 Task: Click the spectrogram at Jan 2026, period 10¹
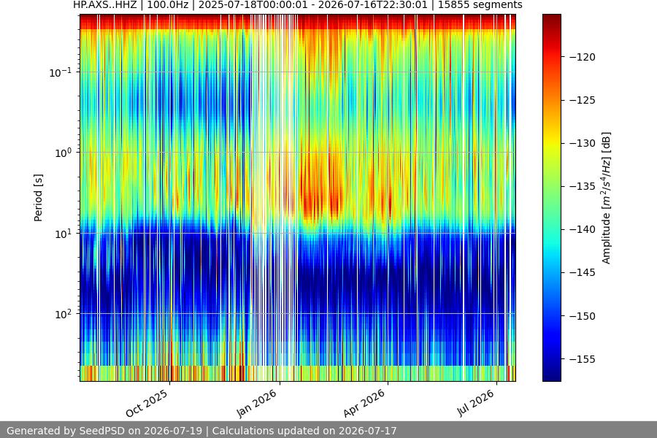pos(280,234)
